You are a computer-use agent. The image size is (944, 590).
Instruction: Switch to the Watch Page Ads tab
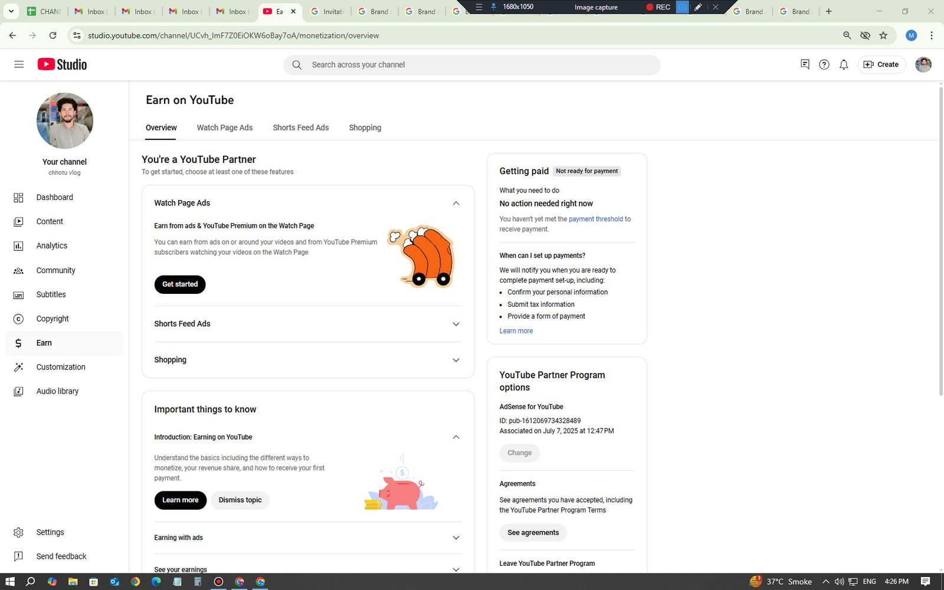225,127
